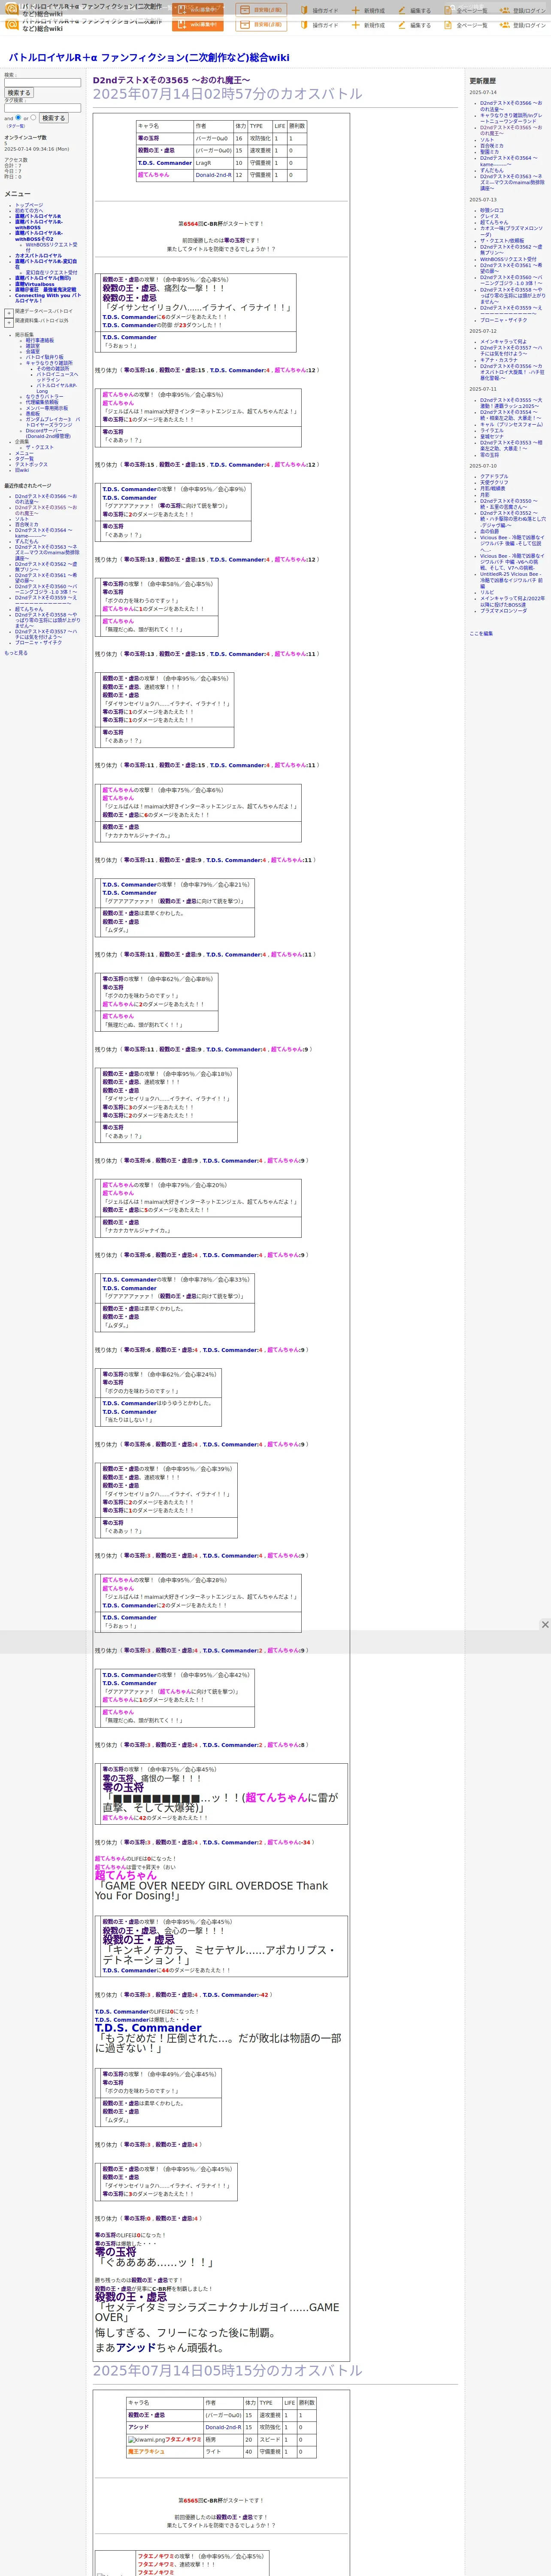The width and height of the screenshot is (551, 2576).
Task: Open 初めての方へ in the menu
Action: point(29,210)
